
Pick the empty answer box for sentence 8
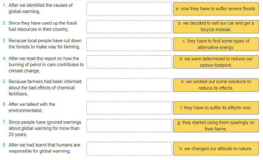tap(129, 149)
